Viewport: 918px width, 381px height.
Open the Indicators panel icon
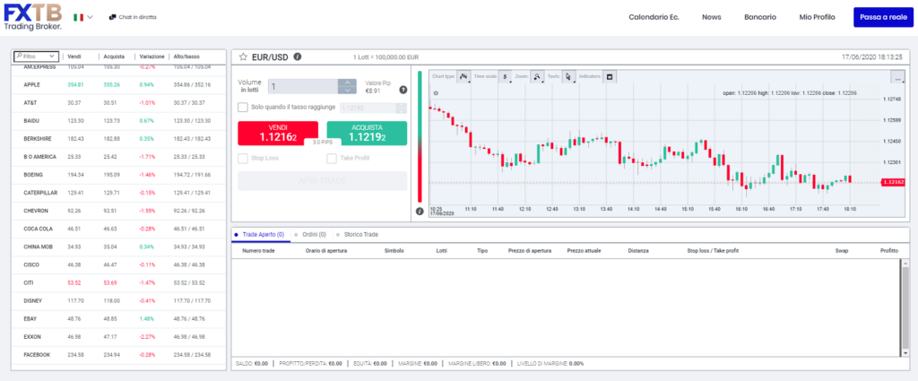pos(610,76)
